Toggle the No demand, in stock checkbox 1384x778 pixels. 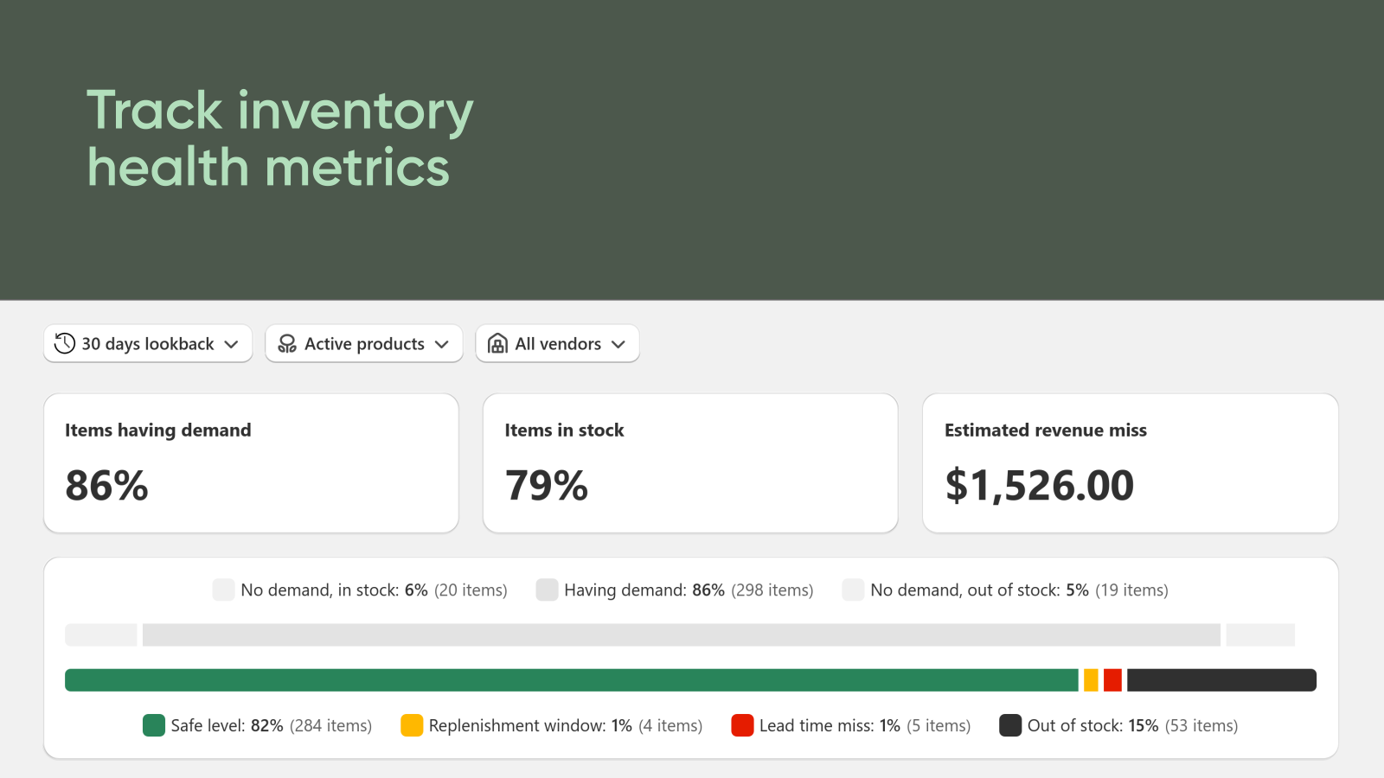223,590
